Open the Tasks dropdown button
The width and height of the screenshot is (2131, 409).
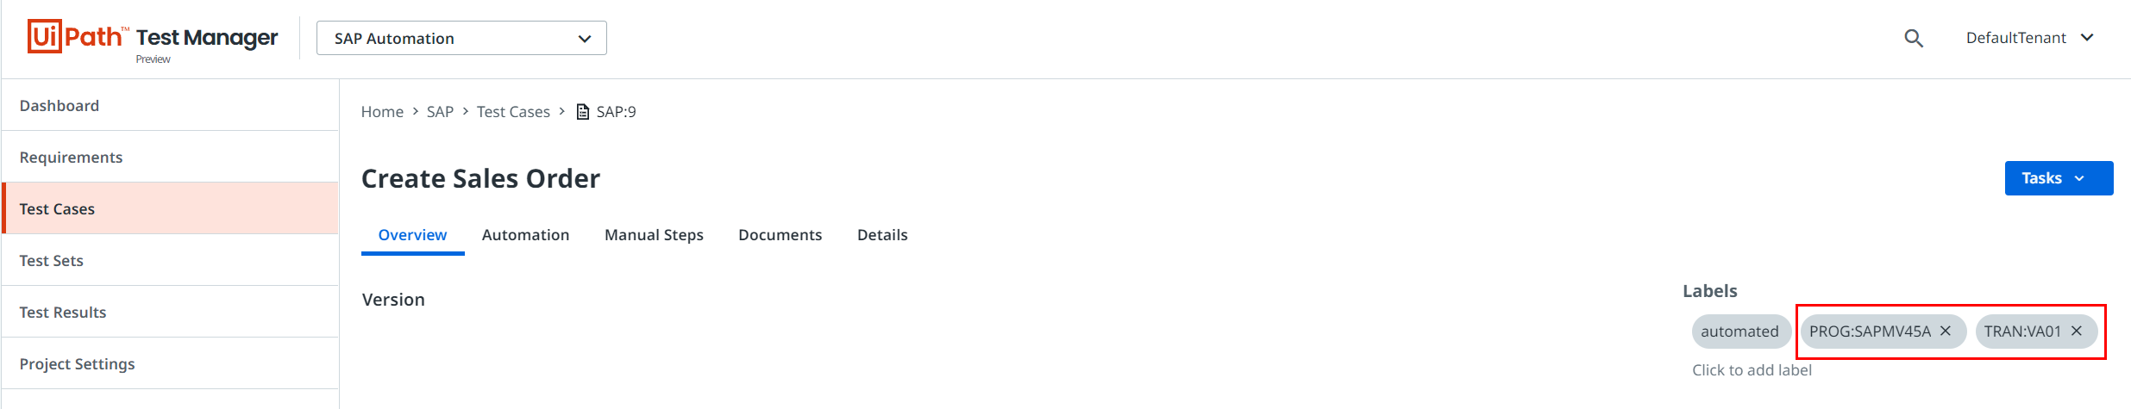point(2058,178)
